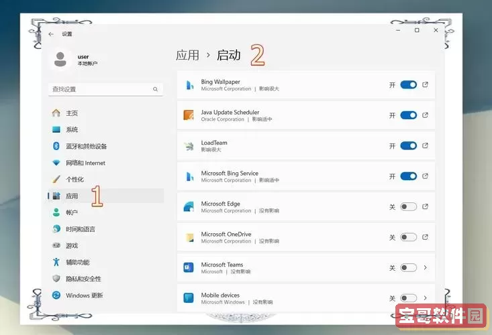Image resolution: width=492 pixels, height=335 pixels.
Task: Enable Microsoft Teams startup toggle
Action: tap(409, 268)
